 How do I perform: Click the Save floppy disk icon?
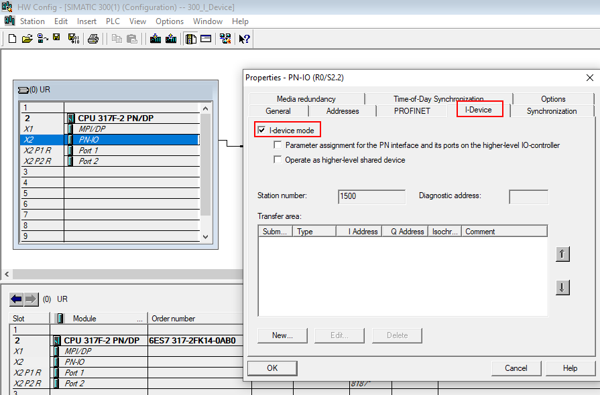[x=56, y=37]
